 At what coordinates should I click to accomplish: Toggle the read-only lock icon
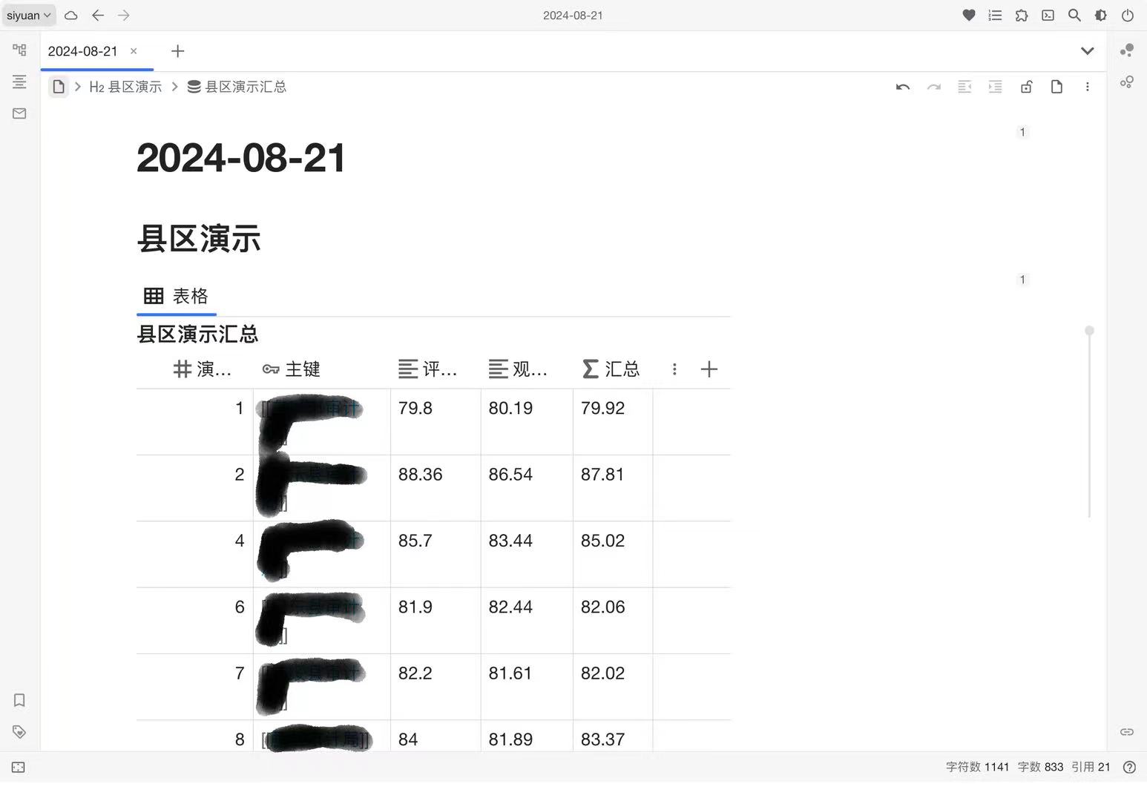pyautogui.click(x=1026, y=87)
